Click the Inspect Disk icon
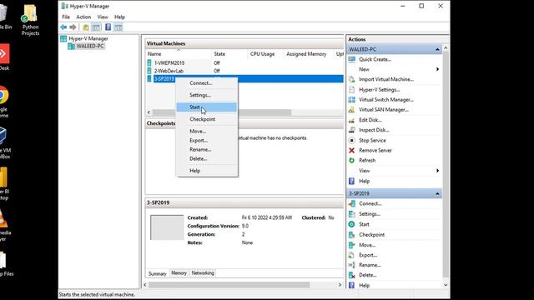The image size is (534, 300). point(352,130)
